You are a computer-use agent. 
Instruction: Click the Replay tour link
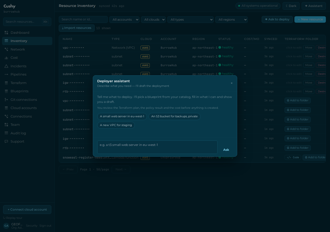point(13,218)
